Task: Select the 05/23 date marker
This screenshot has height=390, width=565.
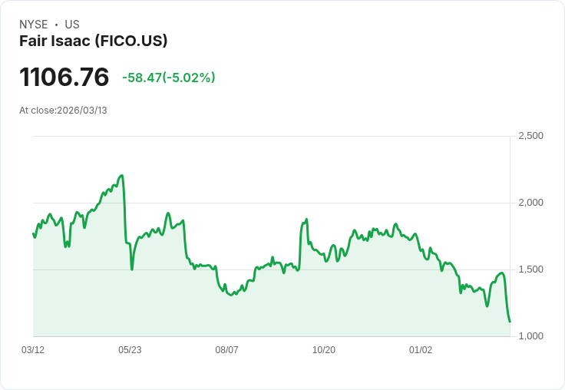Action: (x=130, y=350)
